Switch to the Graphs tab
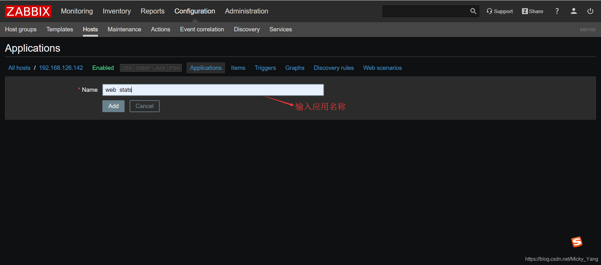Image resolution: width=601 pixels, height=265 pixels. (295, 68)
